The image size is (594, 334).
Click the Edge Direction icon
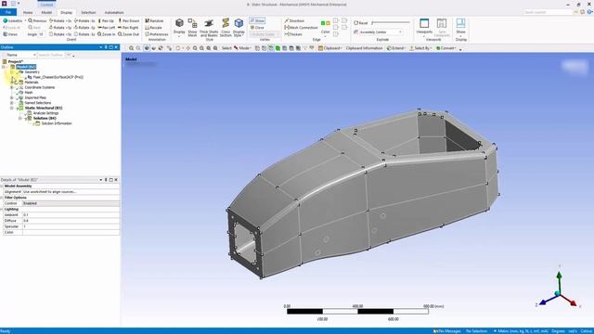coord(294,20)
